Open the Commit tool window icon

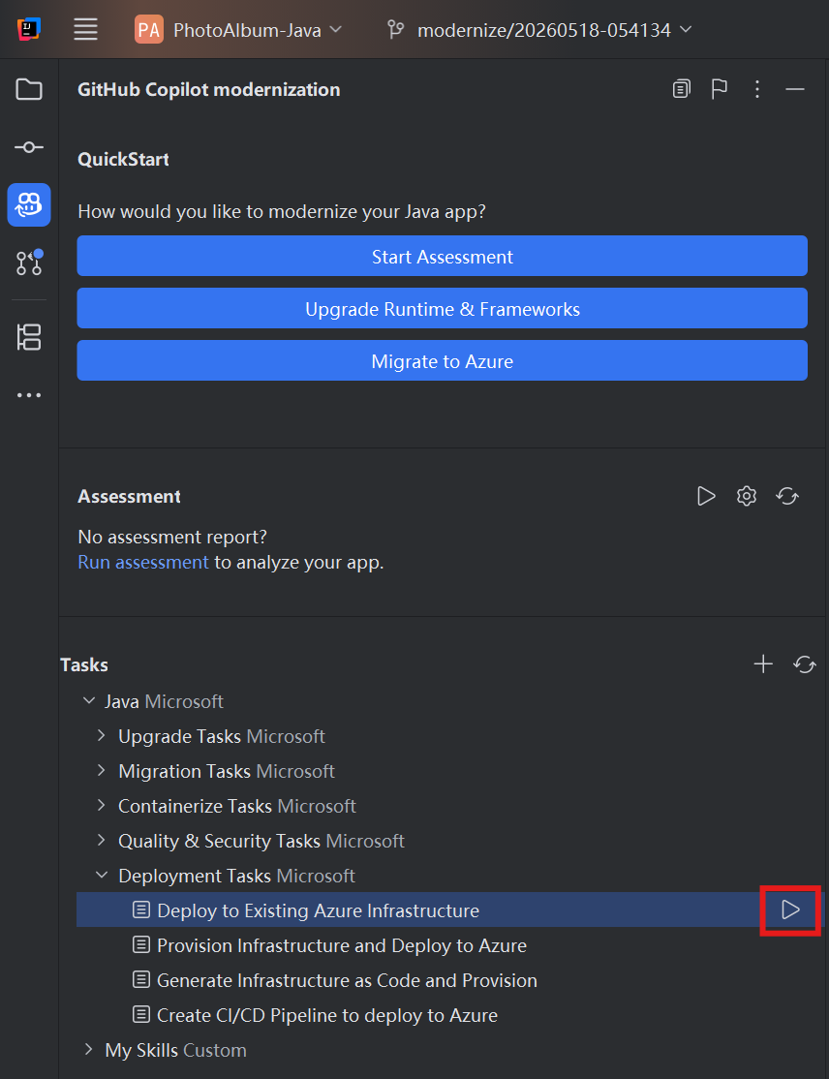[x=29, y=147]
